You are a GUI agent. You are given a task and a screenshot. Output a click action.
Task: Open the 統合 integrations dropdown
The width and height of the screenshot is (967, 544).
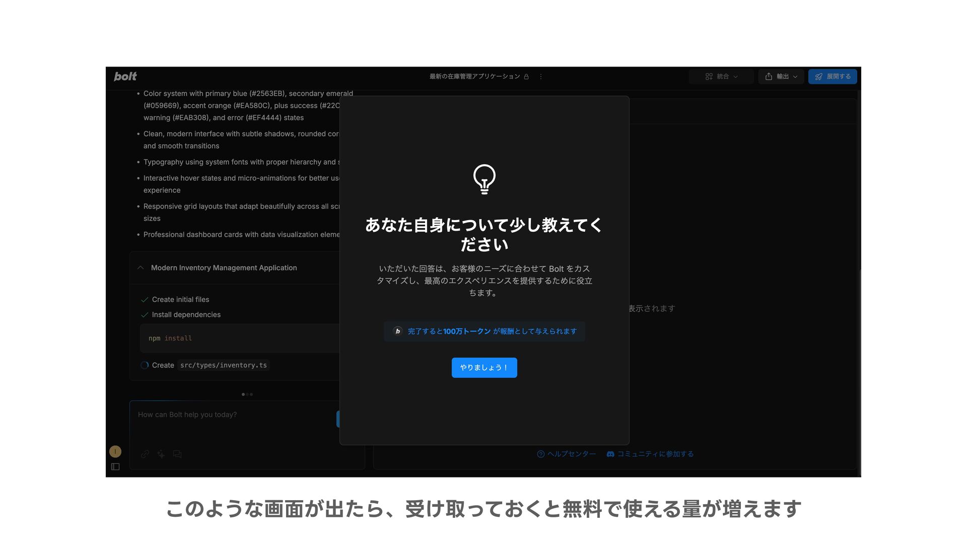[x=721, y=77]
